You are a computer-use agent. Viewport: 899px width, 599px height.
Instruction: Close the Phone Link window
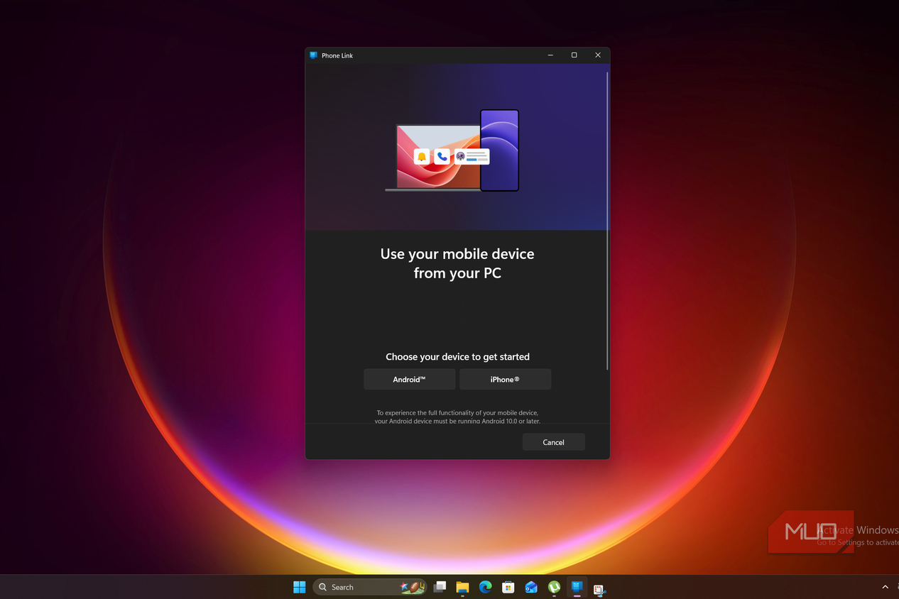pos(598,55)
